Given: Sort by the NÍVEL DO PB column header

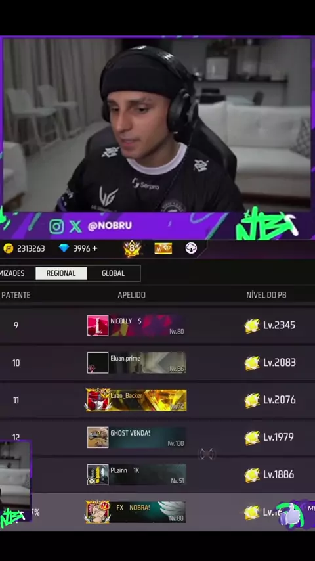Looking at the screenshot, I should pyautogui.click(x=266, y=295).
